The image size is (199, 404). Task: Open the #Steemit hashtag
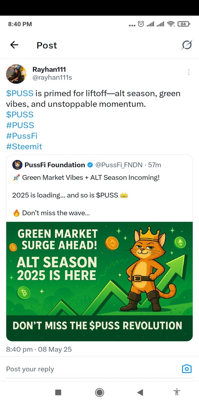24,146
